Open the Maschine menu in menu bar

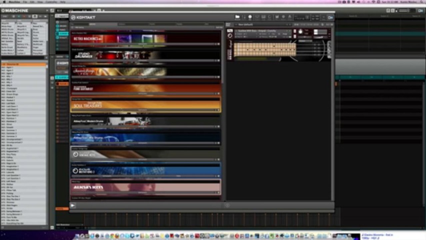click(14, 2)
